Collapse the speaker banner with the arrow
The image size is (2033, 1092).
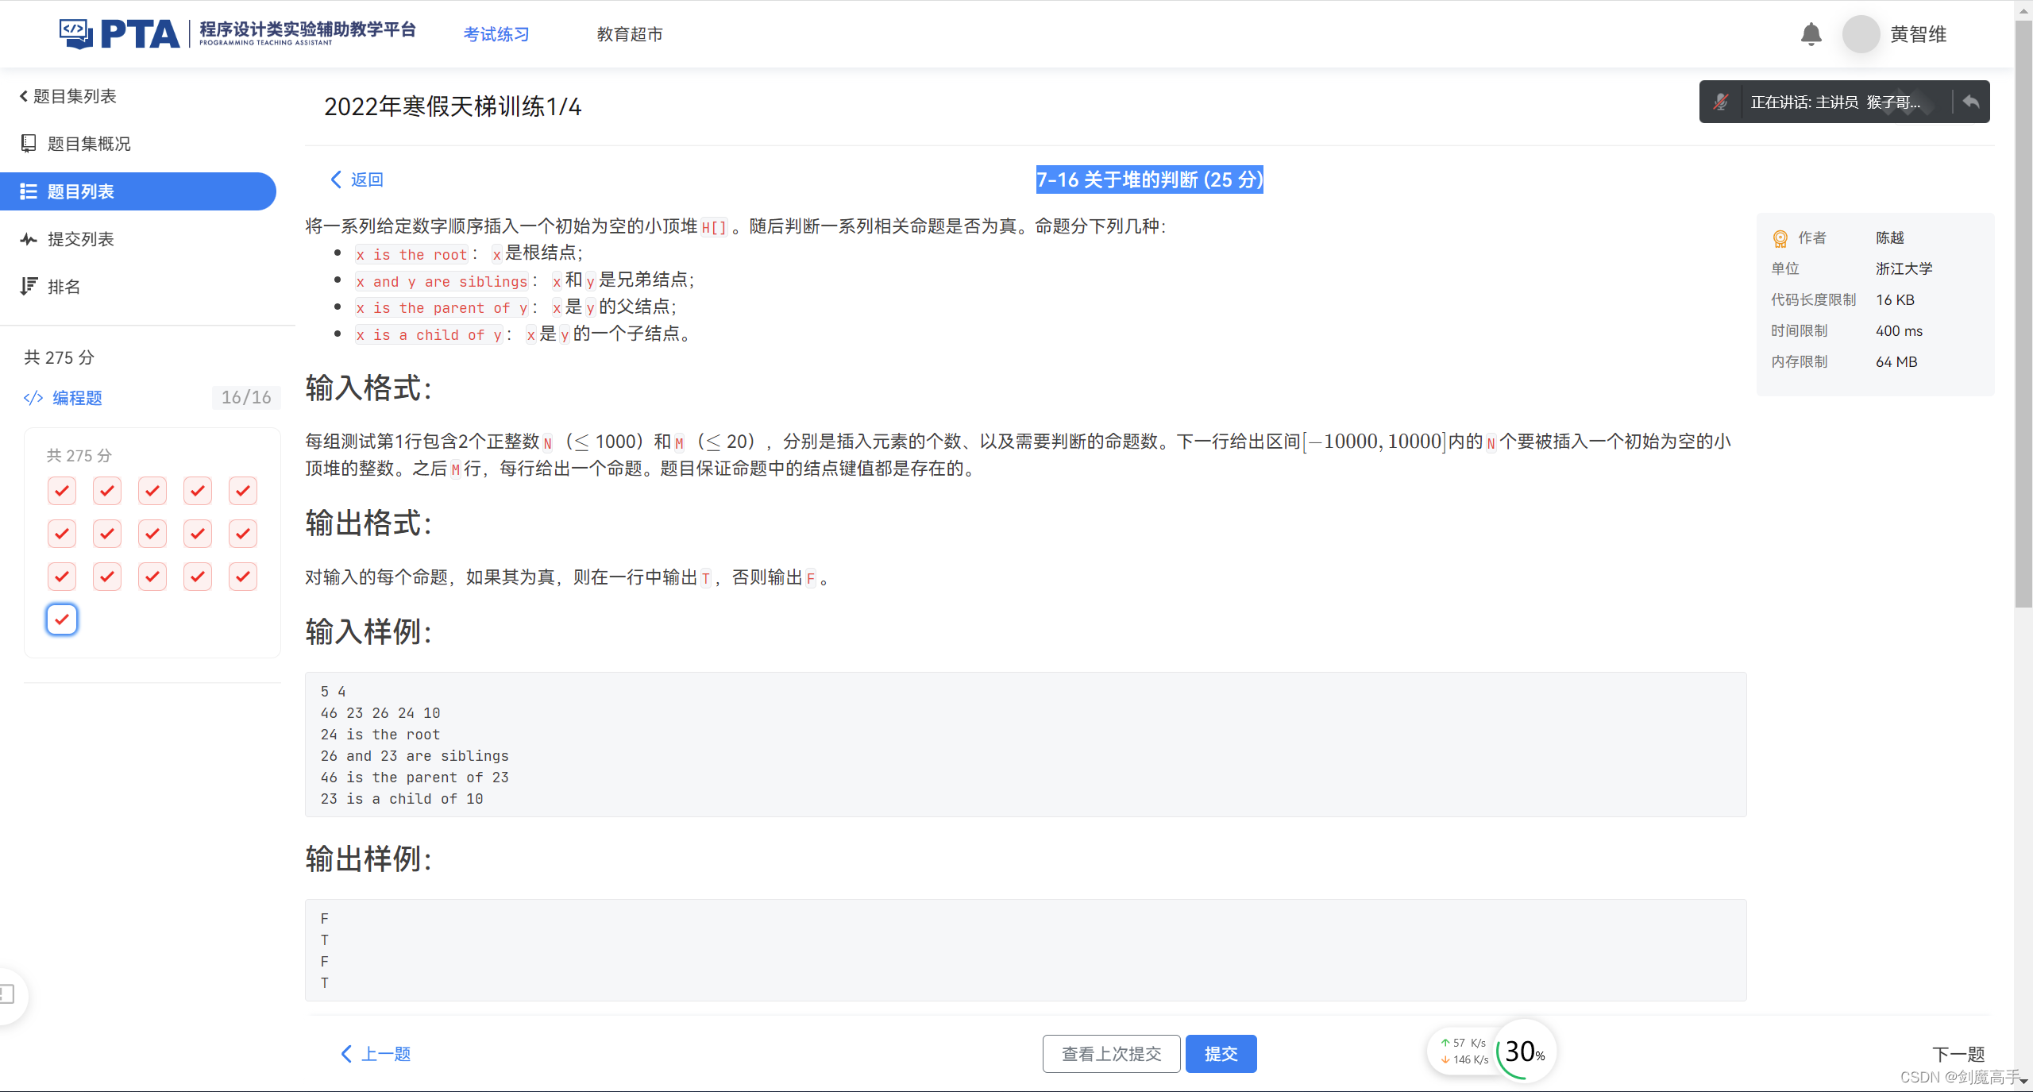pyautogui.click(x=1972, y=102)
